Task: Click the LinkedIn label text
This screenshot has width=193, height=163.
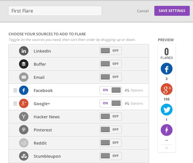Action: pos(42,51)
